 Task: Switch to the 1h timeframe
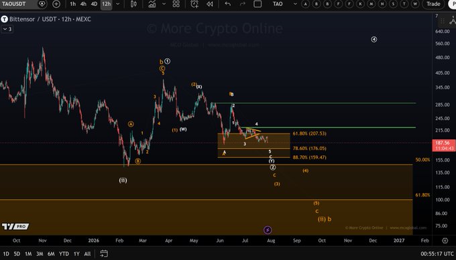72,4
